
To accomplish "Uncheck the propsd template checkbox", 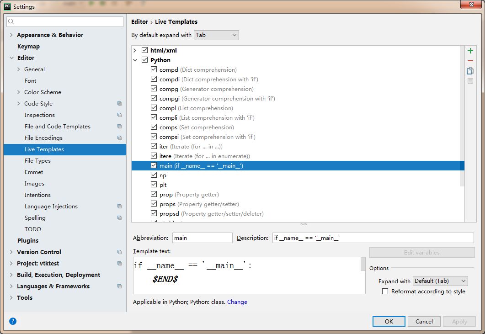I will click(x=154, y=213).
